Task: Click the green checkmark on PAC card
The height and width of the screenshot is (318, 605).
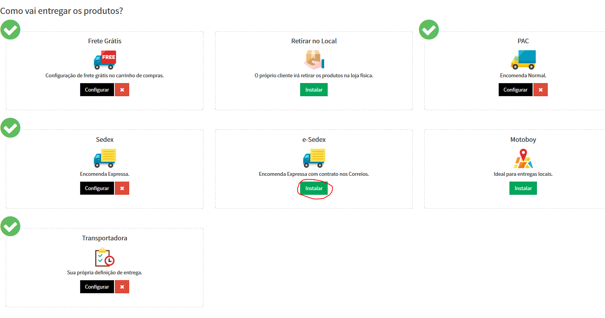Action: pyautogui.click(x=429, y=30)
